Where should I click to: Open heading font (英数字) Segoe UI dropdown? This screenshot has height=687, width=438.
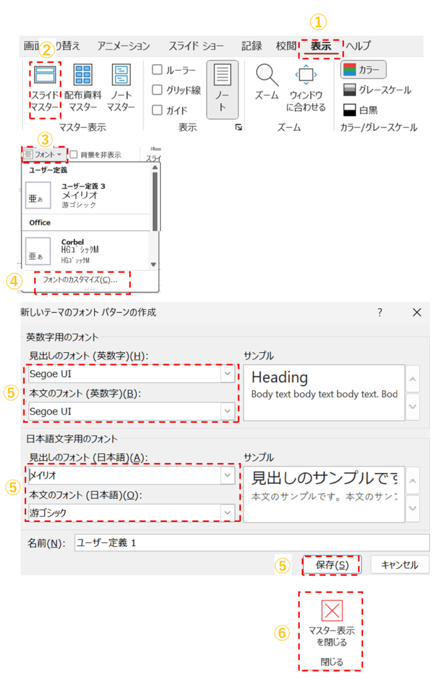228,374
